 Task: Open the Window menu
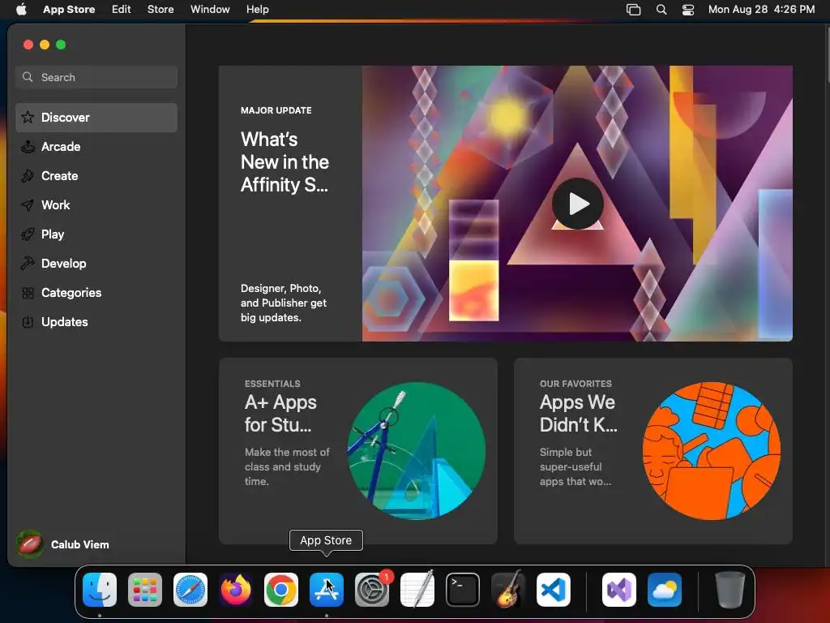click(210, 10)
